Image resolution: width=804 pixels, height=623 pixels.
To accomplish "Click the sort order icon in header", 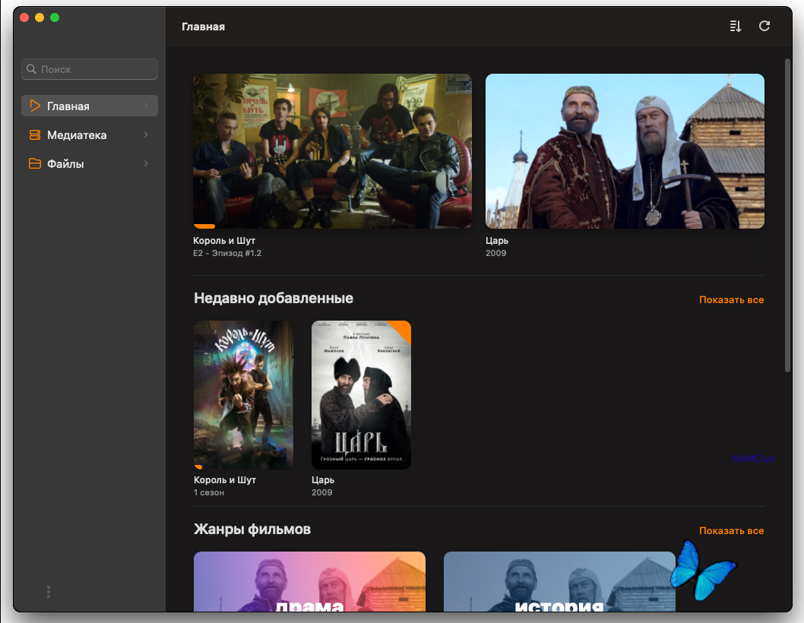I will (x=736, y=26).
